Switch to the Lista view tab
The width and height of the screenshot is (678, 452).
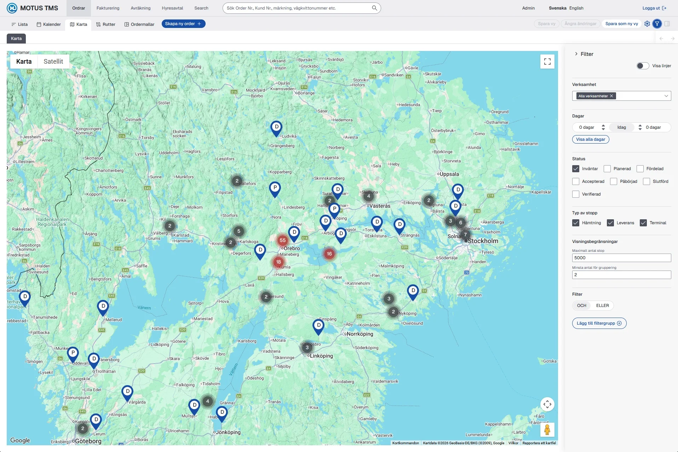19,24
